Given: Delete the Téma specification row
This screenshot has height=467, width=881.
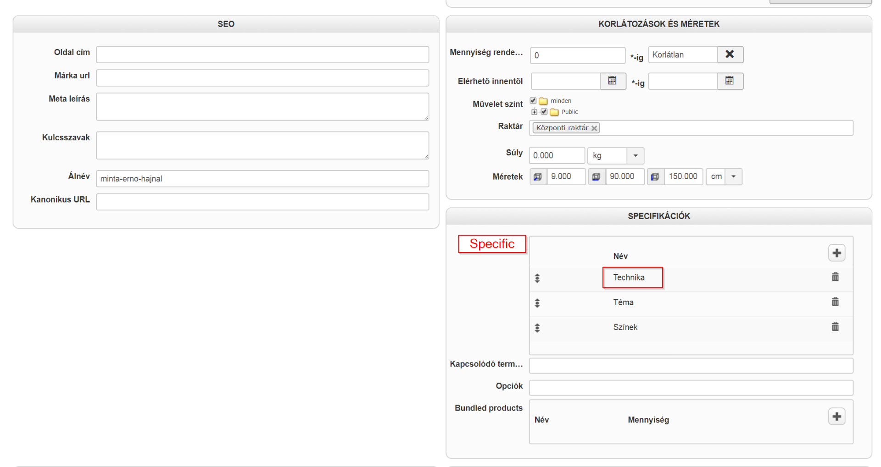Looking at the screenshot, I should tap(836, 302).
